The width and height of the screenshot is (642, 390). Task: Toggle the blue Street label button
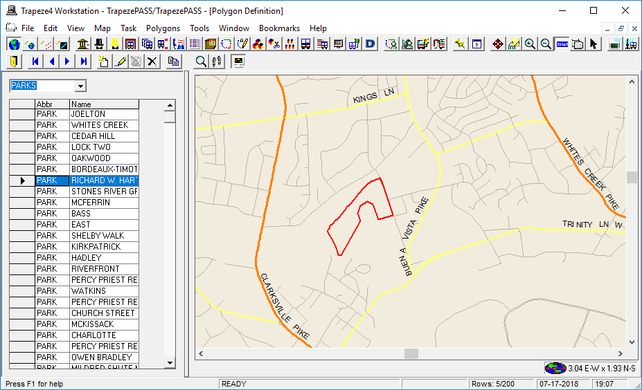click(x=562, y=44)
